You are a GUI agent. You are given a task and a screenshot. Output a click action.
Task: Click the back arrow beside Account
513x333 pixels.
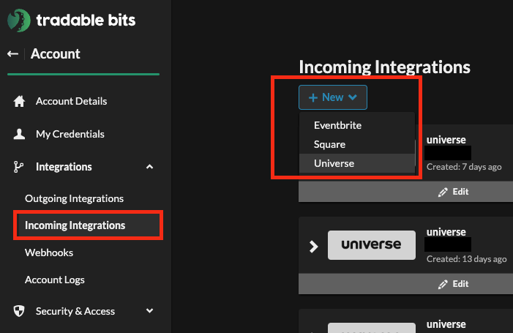(x=12, y=53)
